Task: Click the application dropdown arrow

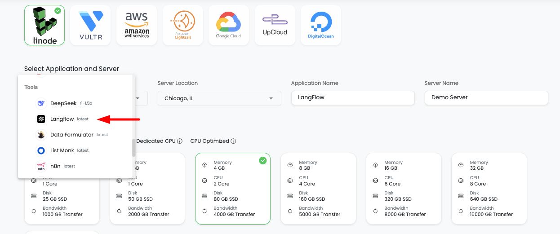Action: coord(138,98)
